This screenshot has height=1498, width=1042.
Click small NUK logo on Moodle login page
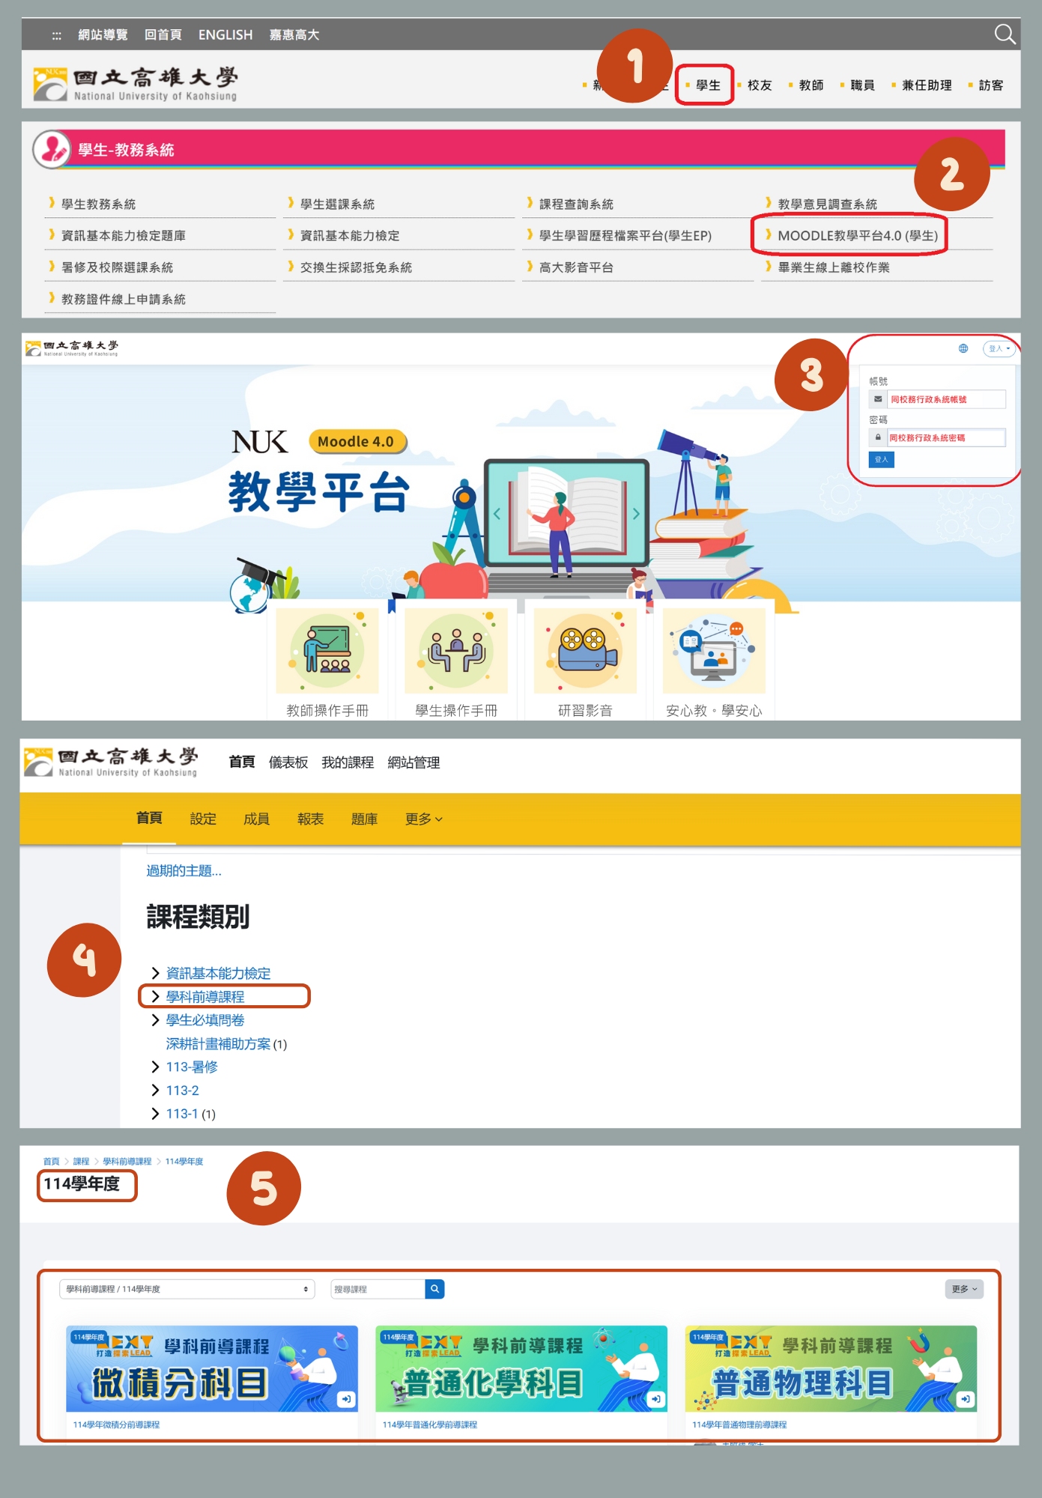pyautogui.click(x=72, y=348)
